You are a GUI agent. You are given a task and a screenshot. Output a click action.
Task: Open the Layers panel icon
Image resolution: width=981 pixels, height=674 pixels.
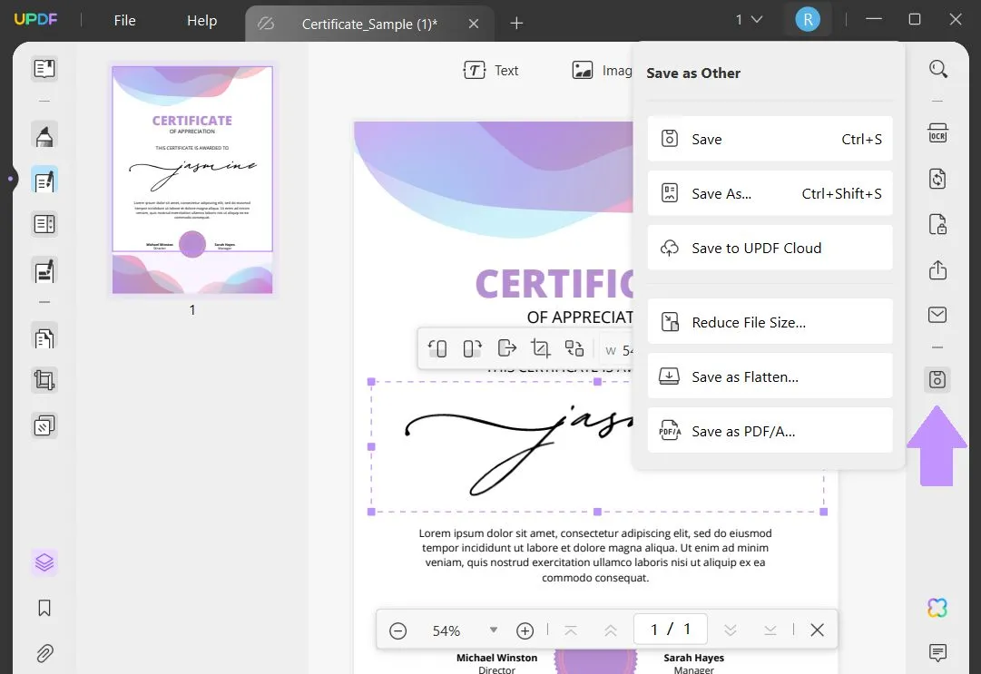tap(44, 562)
